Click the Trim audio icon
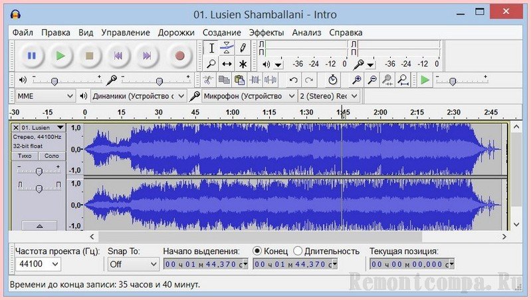This screenshot has height=300, width=531. tap(255, 80)
